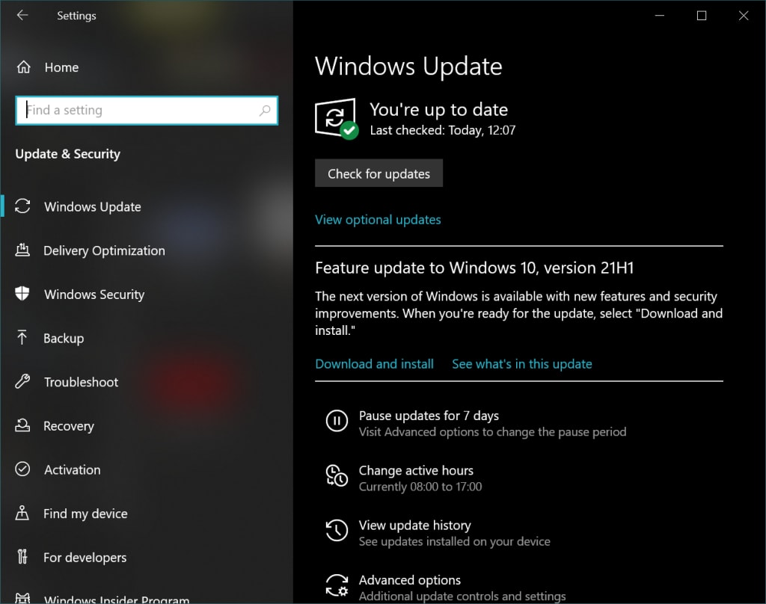Click the Feature update to Windows 10 heading
Image resolution: width=766 pixels, height=604 pixels.
[474, 268]
